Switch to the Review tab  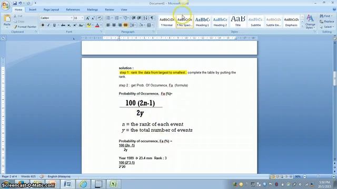[x=110, y=9]
